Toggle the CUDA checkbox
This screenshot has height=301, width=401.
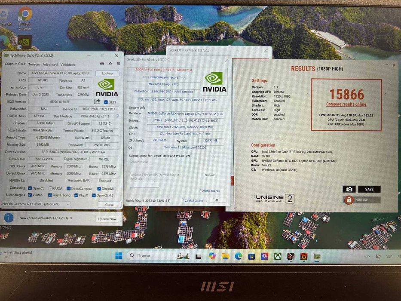51,188
